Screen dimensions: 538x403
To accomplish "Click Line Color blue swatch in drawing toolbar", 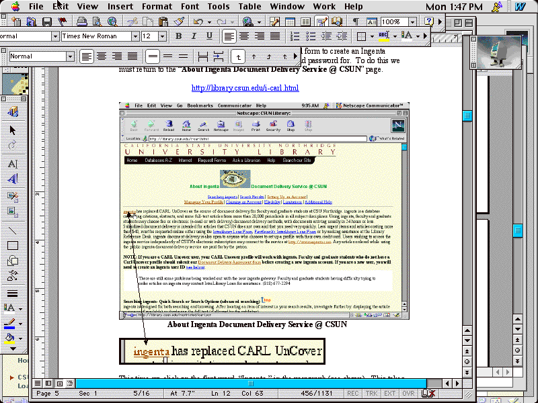I will pyautogui.click(x=9, y=324).
